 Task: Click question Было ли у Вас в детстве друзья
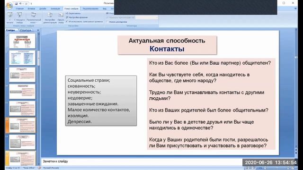tap(201, 125)
